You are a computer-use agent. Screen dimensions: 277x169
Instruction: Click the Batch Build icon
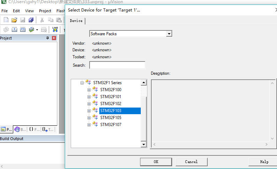[31, 29]
